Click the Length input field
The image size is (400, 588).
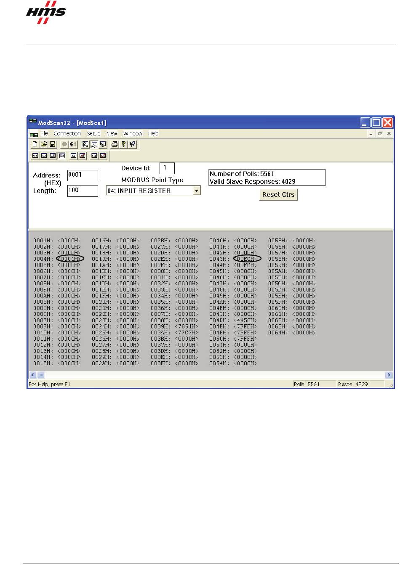coord(83,191)
